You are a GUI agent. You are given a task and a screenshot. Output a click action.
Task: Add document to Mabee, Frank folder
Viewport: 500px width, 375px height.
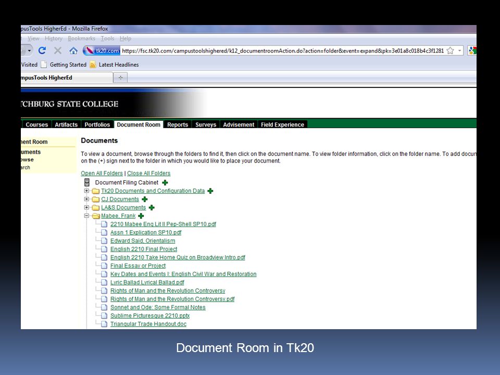tap(141, 216)
